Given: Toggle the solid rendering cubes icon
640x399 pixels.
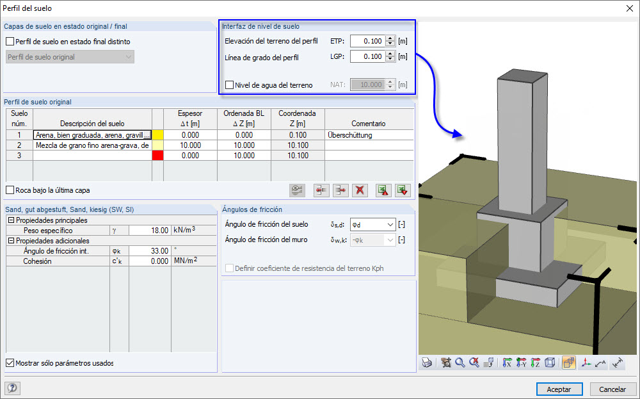Looking at the screenshot, I should (x=568, y=362).
